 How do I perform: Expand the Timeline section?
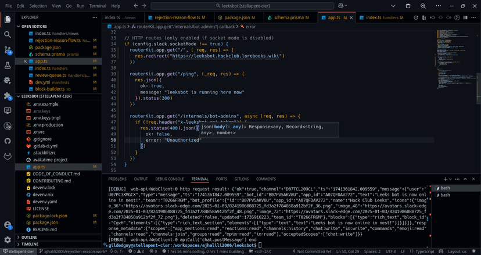tap(30, 245)
